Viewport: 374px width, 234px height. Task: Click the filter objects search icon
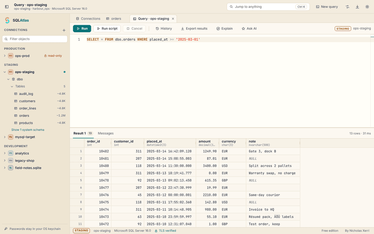point(6,39)
